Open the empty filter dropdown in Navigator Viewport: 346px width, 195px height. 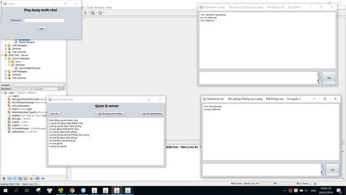click(x=47, y=89)
